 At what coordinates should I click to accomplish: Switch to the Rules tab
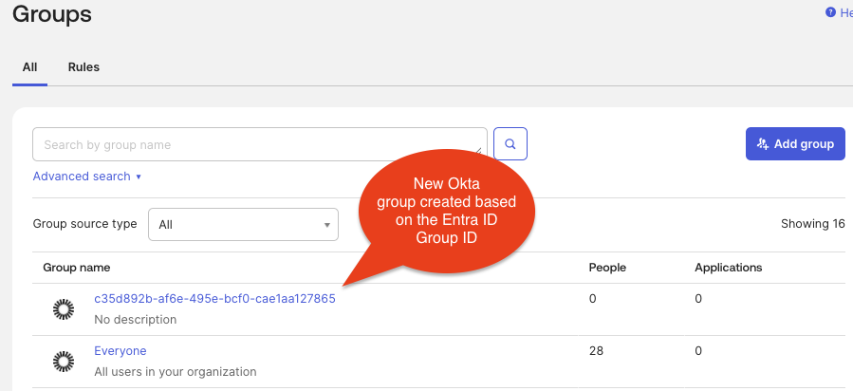[x=83, y=66]
